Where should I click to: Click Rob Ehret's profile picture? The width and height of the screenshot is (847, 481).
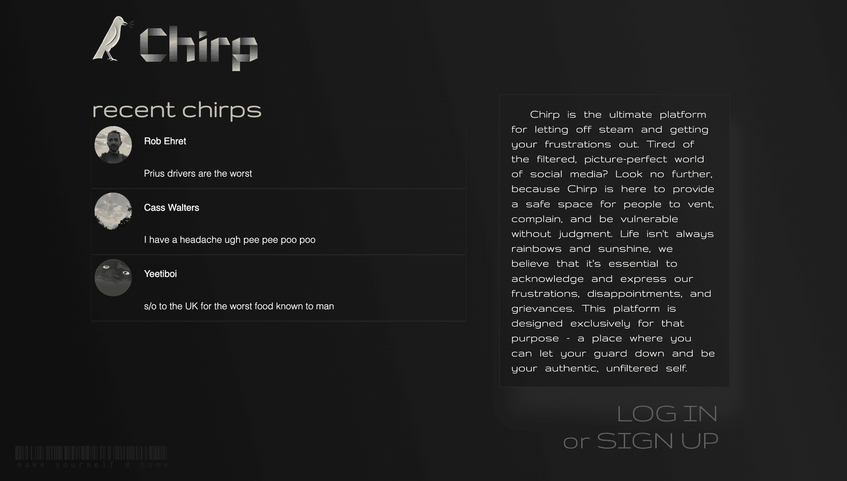point(113,144)
